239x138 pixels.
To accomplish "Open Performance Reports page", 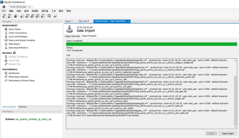I will 18,77.
